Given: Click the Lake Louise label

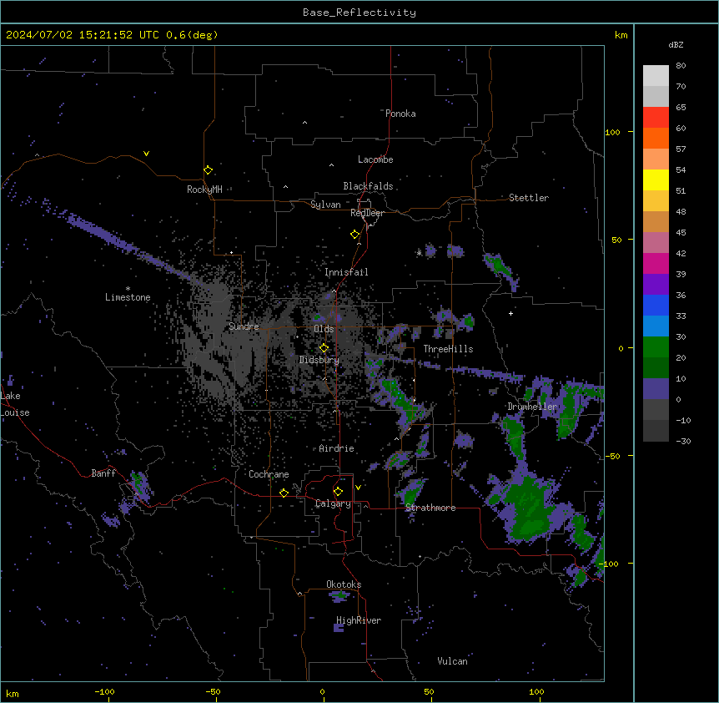Looking at the screenshot, I should (15, 404).
